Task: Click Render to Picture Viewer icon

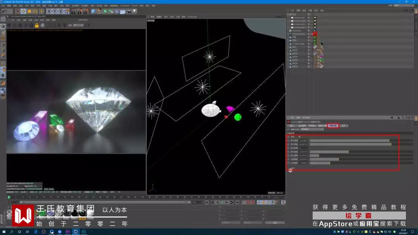Action: pyautogui.click(x=80, y=12)
